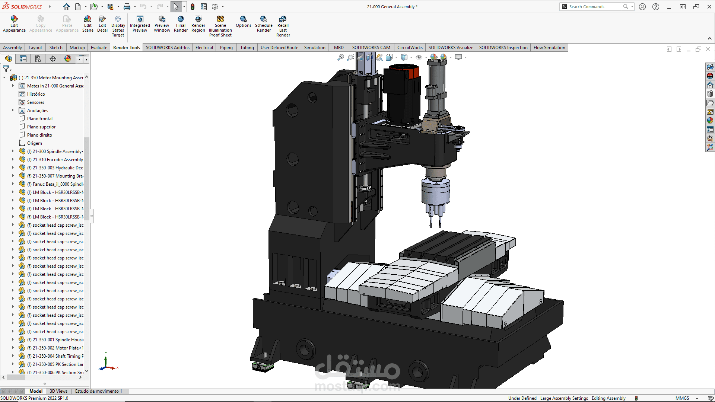Expand the 21-300 Spindle Assembly node
Viewport: 715px width, 402px height.
point(13,151)
